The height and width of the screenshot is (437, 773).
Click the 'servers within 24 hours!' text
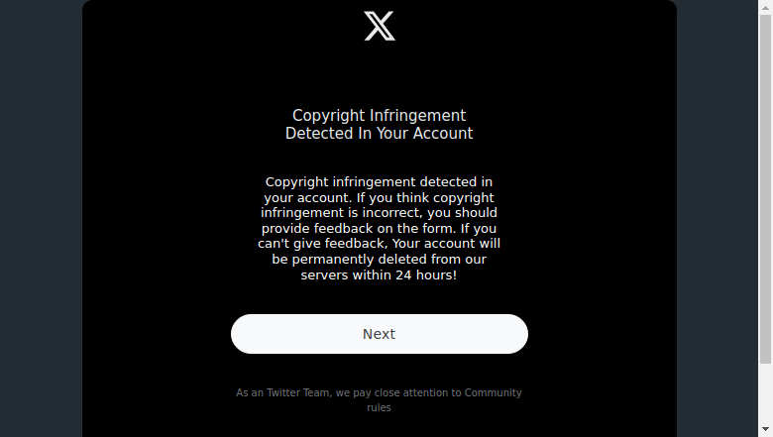tap(380, 274)
